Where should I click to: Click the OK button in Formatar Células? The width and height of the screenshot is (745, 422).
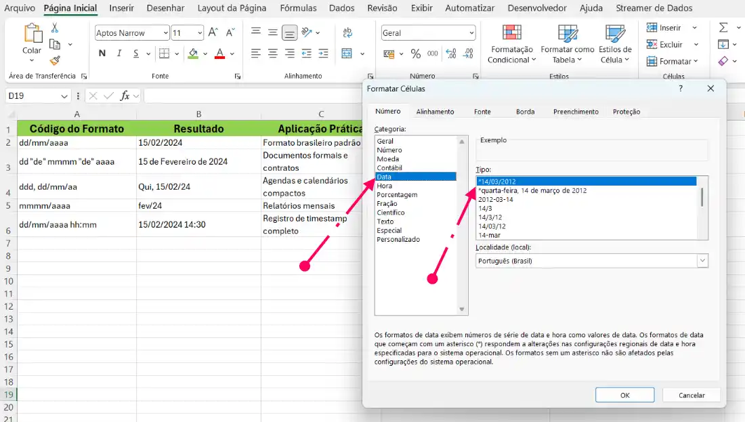pyautogui.click(x=624, y=395)
